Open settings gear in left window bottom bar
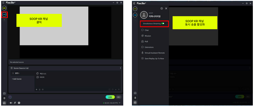This screenshot has height=107, width=254. pos(19,103)
